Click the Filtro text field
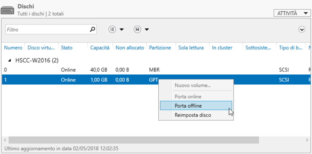The height and width of the screenshot is (154, 312). click(x=47, y=29)
